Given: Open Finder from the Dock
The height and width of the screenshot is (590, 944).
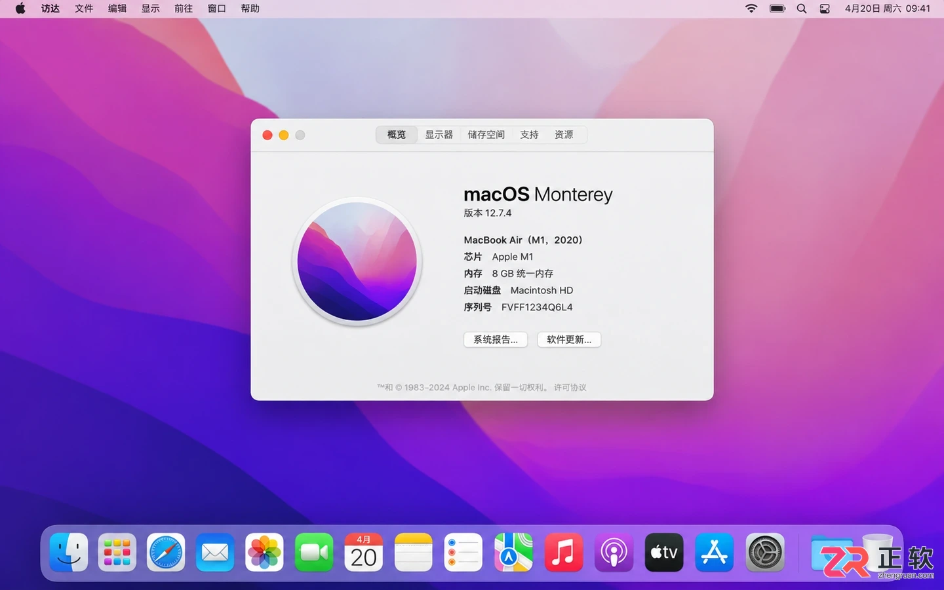Looking at the screenshot, I should (69, 552).
